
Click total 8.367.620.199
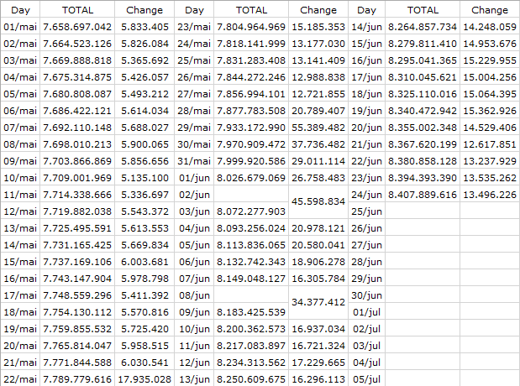coord(423,144)
